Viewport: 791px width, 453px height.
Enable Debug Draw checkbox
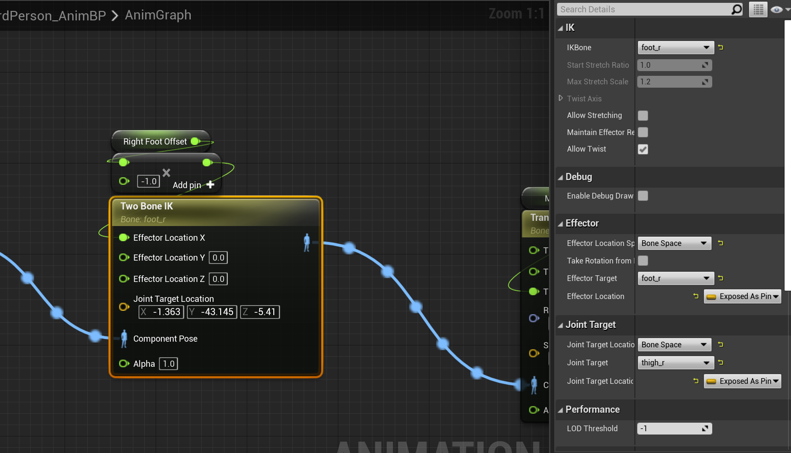643,196
